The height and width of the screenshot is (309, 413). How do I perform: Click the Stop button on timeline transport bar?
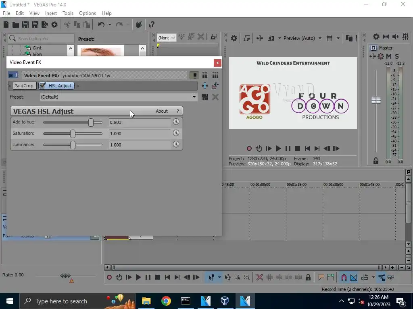click(158, 277)
